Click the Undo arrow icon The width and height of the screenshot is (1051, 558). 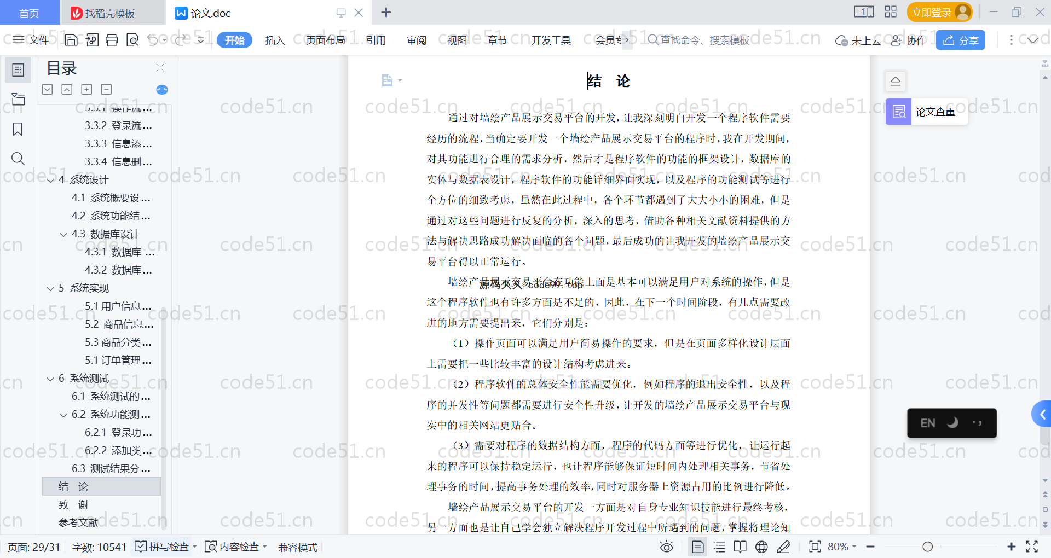pos(153,40)
